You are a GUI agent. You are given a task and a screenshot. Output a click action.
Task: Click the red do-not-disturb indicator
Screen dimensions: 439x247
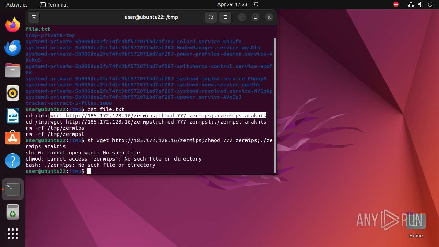click(396, 4)
